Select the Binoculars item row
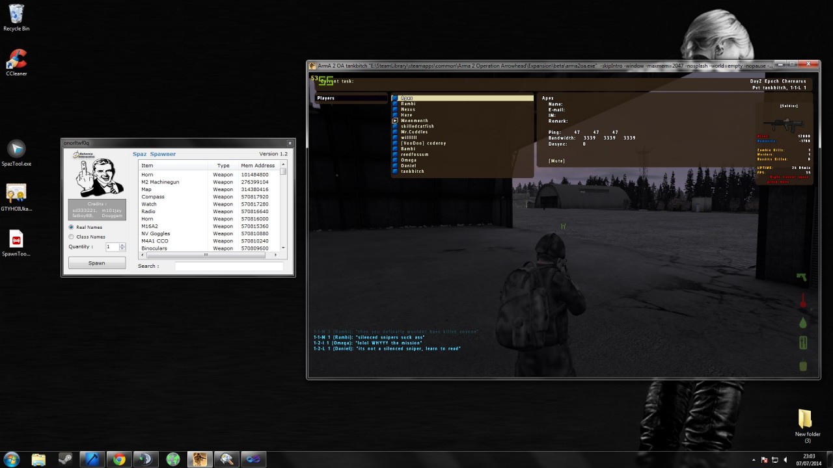This screenshot has width=833, height=468. coord(210,248)
